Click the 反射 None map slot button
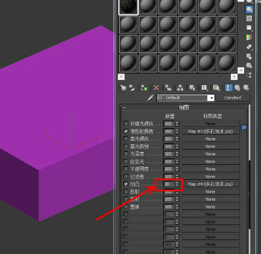Screen dimensions: 261x254 211,191
